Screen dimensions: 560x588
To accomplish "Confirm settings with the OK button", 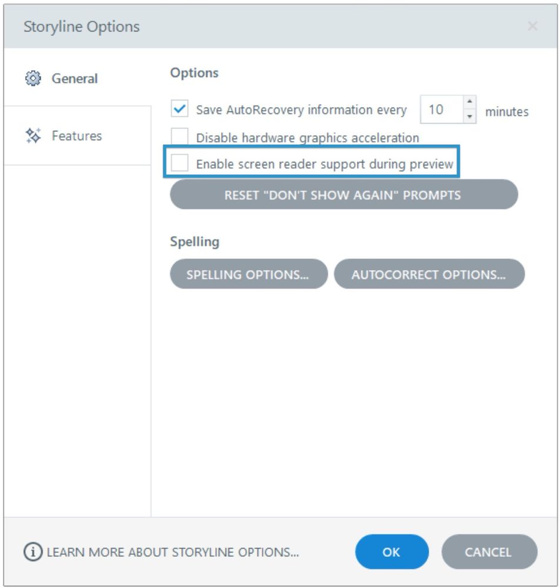I will (x=392, y=552).
